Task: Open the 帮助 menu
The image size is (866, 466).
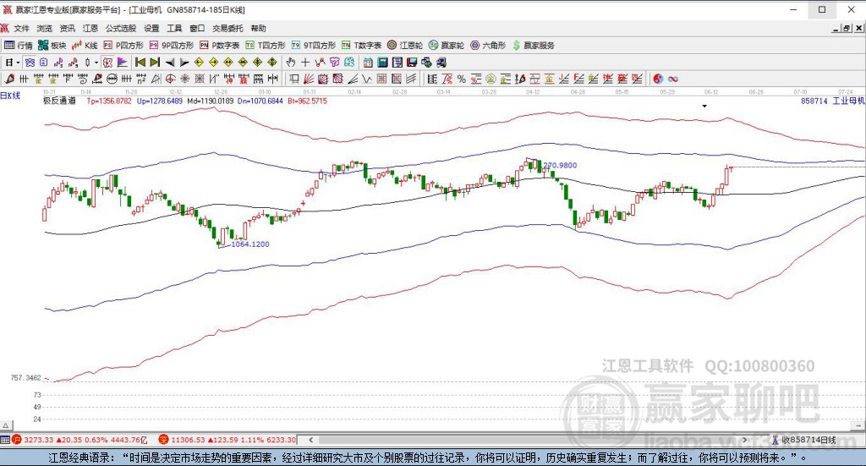Action: coord(258,28)
